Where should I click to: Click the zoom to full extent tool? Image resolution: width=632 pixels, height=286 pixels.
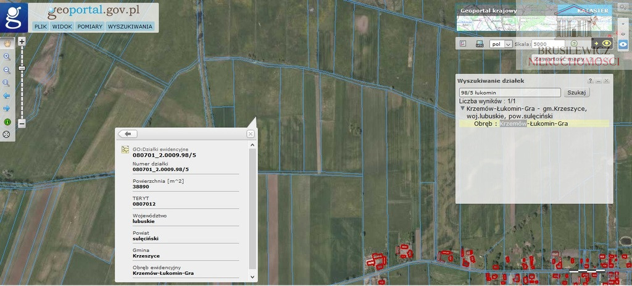click(6, 83)
